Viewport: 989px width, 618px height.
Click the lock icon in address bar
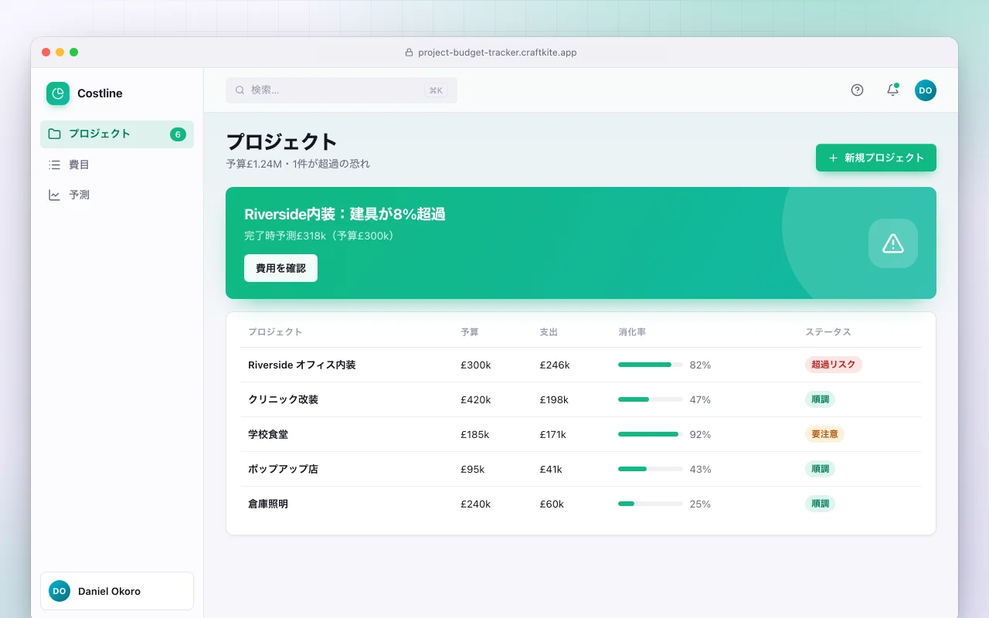tap(410, 53)
